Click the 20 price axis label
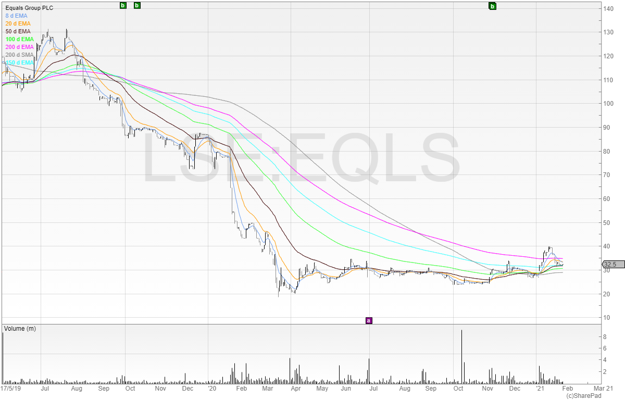 pos(608,294)
